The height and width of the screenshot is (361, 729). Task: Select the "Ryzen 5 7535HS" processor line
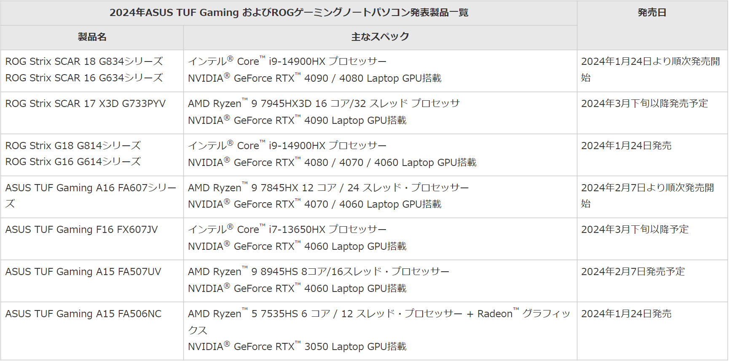[x=379, y=322]
